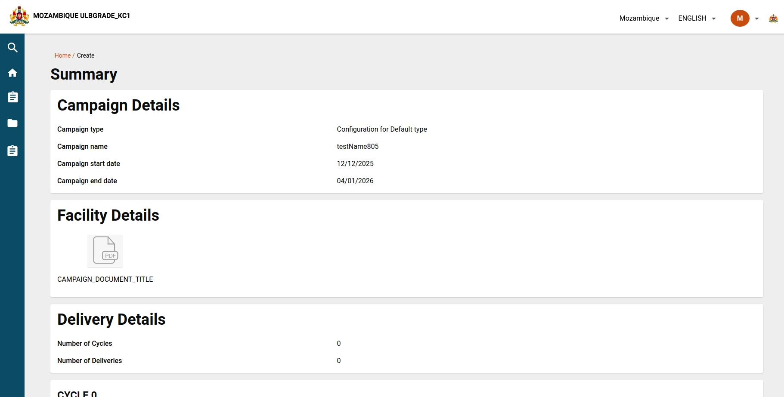Image resolution: width=784 pixels, height=397 pixels.
Task: Open the PDF document icon
Action: (x=105, y=251)
